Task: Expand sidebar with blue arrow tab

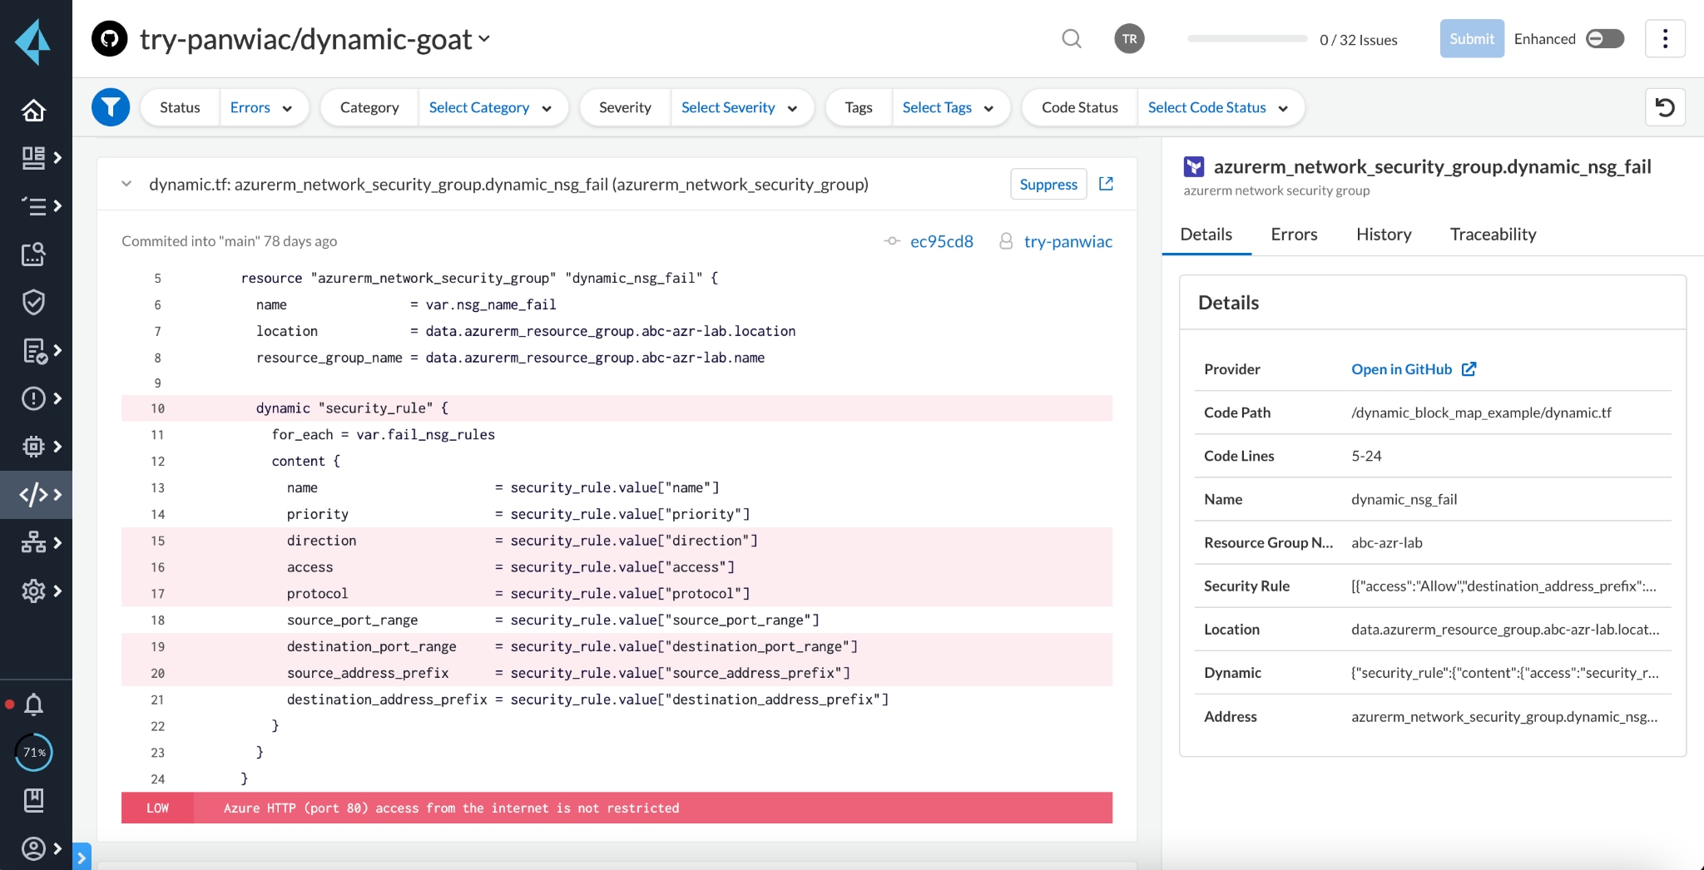Action: [82, 857]
